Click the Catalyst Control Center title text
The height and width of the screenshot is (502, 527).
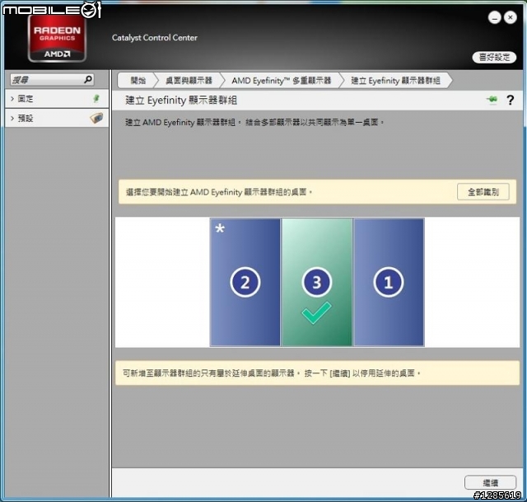155,38
